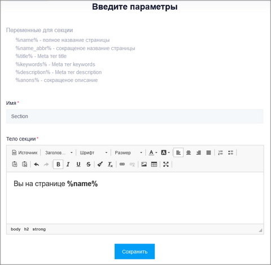271x265 pixels.
Task: Toggle strikethrough formatting
Action: (x=89, y=164)
